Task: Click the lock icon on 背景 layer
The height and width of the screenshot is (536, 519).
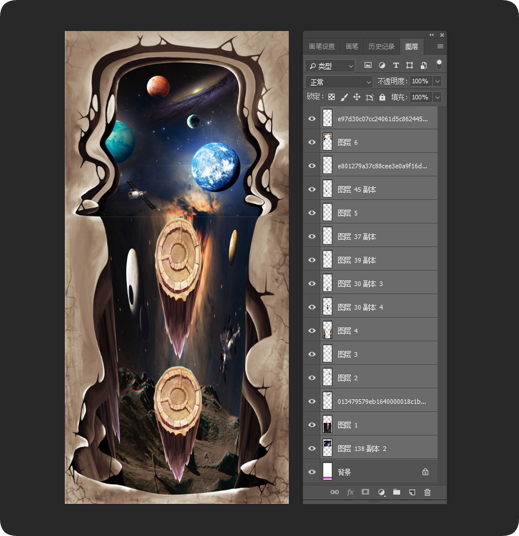Action: coord(426,472)
